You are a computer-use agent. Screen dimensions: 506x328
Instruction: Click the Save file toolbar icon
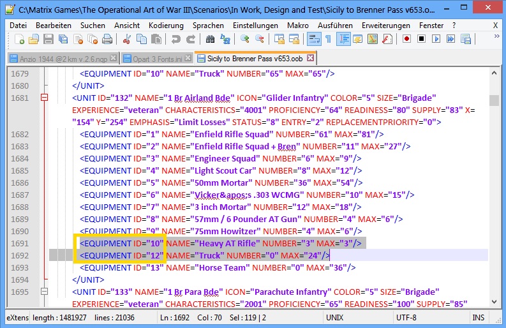pyautogui.click(x=48, y=40)
